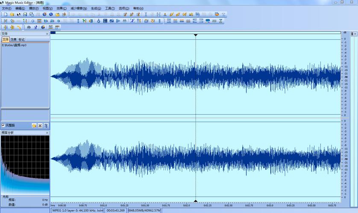
Task: Click the trash icon in file panel footer
Action: pyautogui.click(x=46, y=126)
